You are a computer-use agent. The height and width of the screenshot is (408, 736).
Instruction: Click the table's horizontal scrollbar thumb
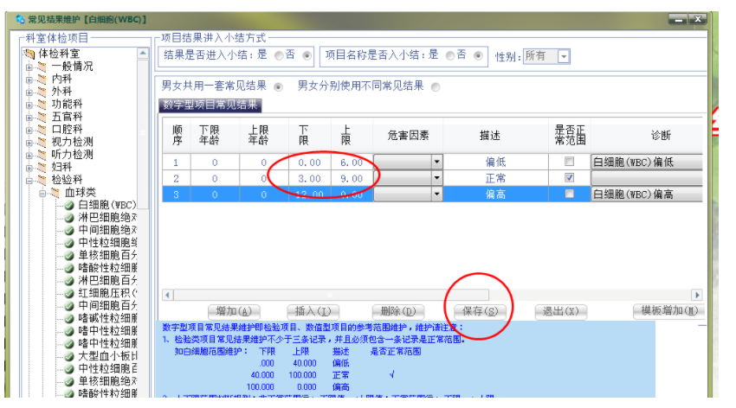pos(332,295)
